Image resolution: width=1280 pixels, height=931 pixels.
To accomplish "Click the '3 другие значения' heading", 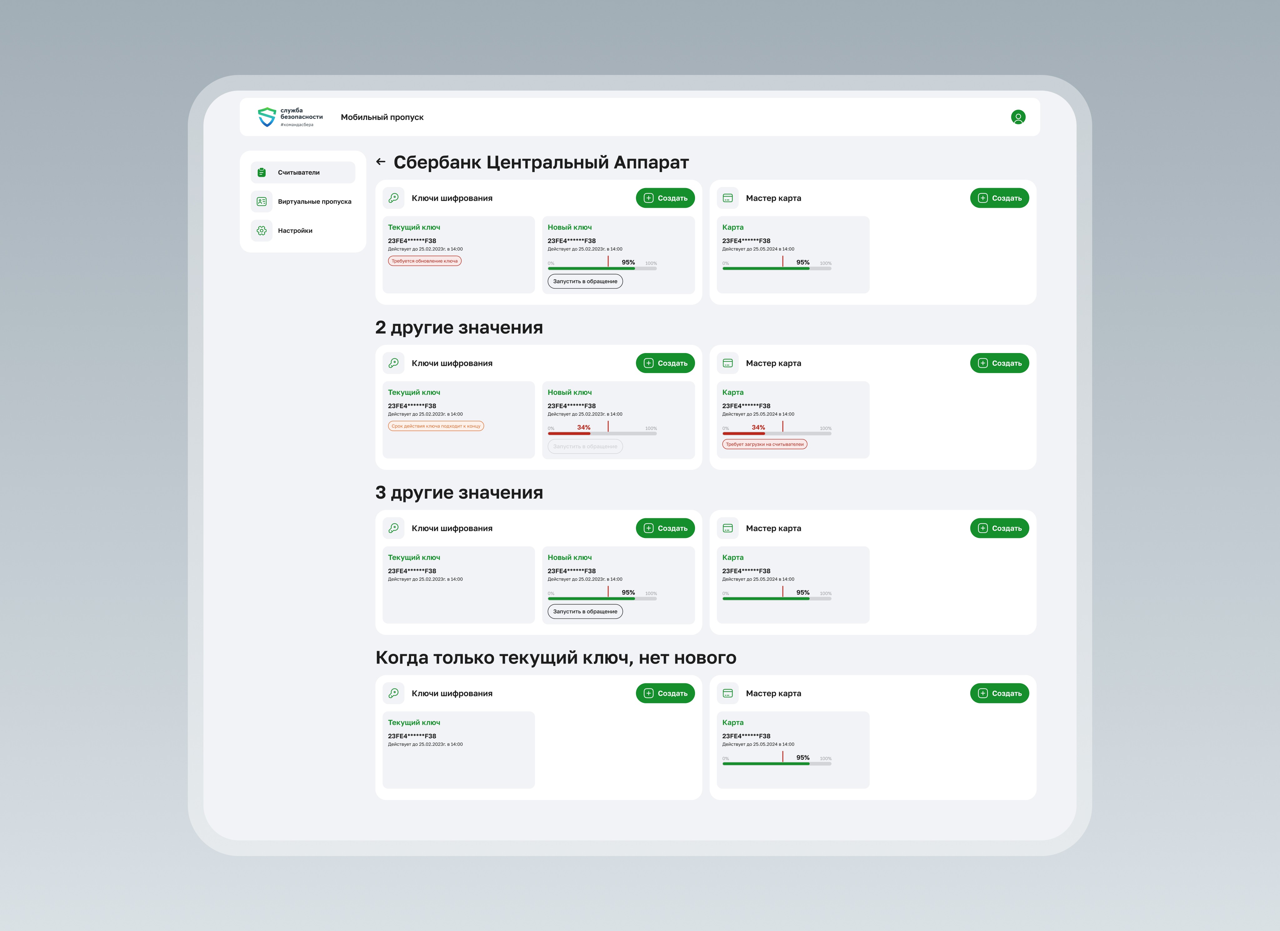I will (459, 493).
